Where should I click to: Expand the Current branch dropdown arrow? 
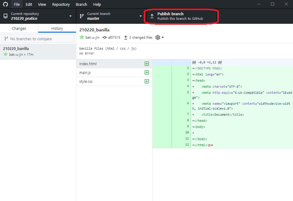pos(141,16)
